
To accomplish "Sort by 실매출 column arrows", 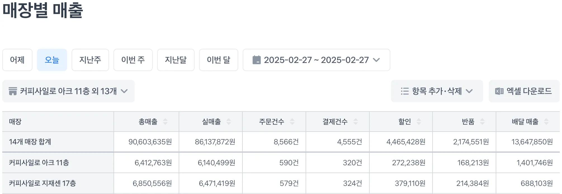I will coord(229,122).
